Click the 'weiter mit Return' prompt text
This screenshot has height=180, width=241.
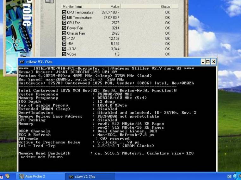[x=42, y=157]
